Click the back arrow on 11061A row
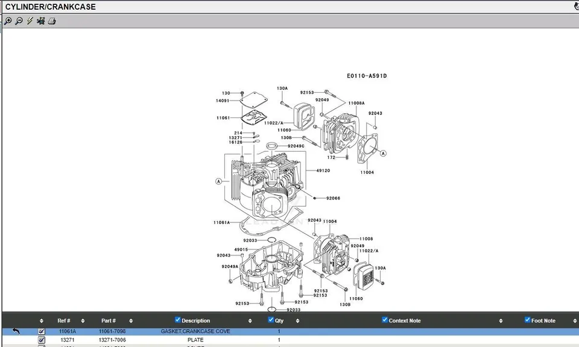This screenshot has width=579, height=347. tap(16, 331)
